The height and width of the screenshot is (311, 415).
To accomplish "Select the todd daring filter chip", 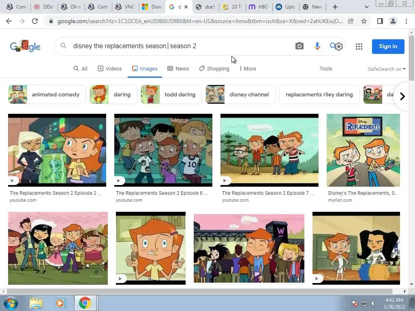I will 171,94.
